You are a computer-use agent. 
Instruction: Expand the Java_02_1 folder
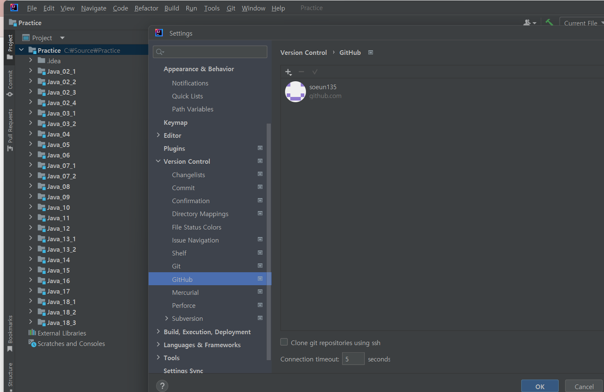pos(31,71)
